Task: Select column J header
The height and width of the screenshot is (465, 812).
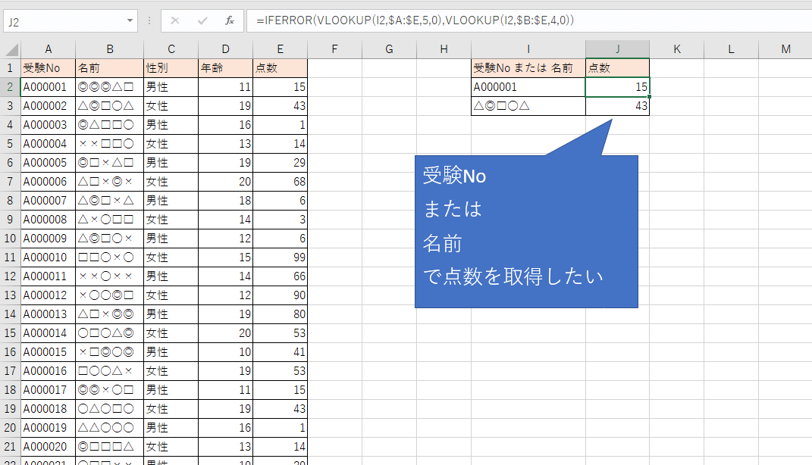Action: point(617,48)
